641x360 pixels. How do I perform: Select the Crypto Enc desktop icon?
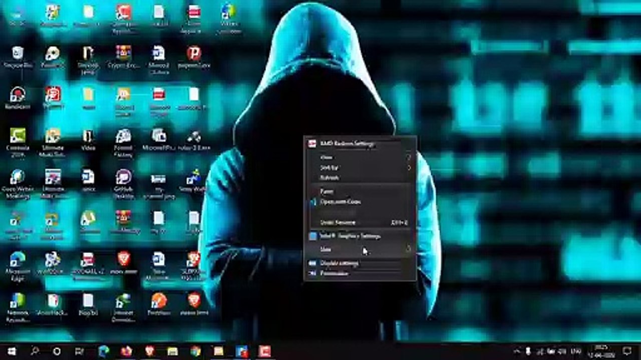pos(123,57)
